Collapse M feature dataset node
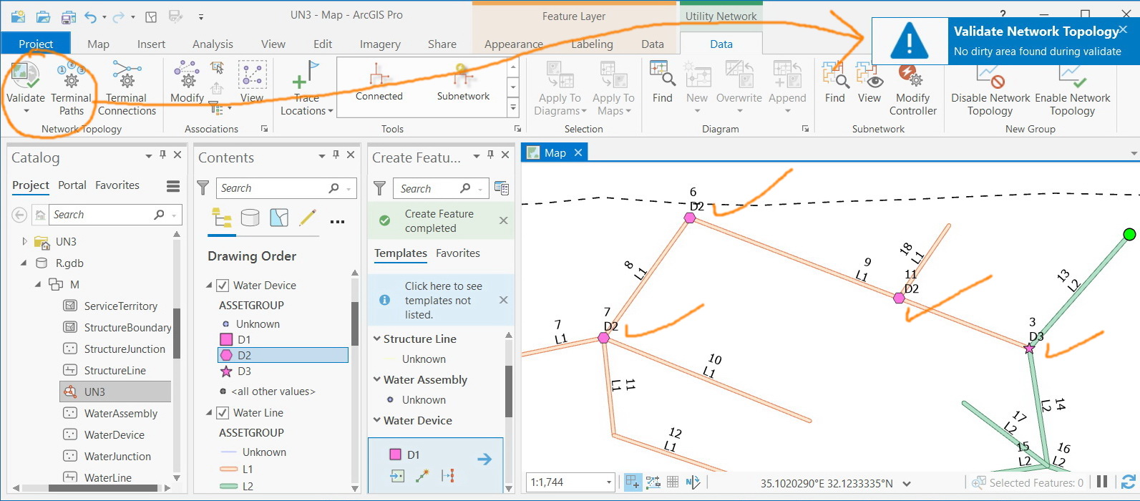The height and width of the screenshot is (501, 1140). pos(39,285)
